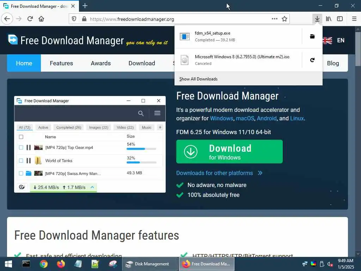This screenshot has width=361, height=271.
Task: Expand Downloads for other platforms arrows
Action: coord(260,173)
